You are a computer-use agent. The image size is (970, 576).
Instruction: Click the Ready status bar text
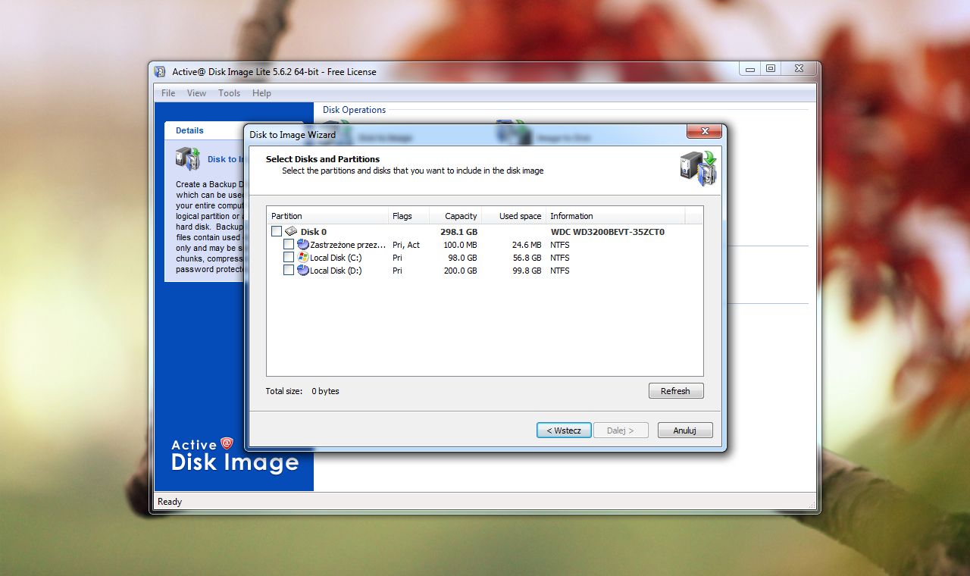coord(170,502)
